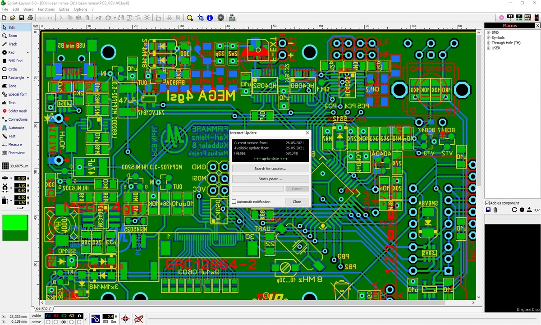Select the Track tool

point(15,44)
